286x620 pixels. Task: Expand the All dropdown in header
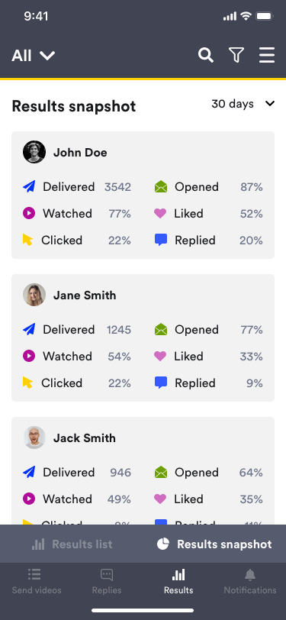pyautogui.click(x=34, y=56)
